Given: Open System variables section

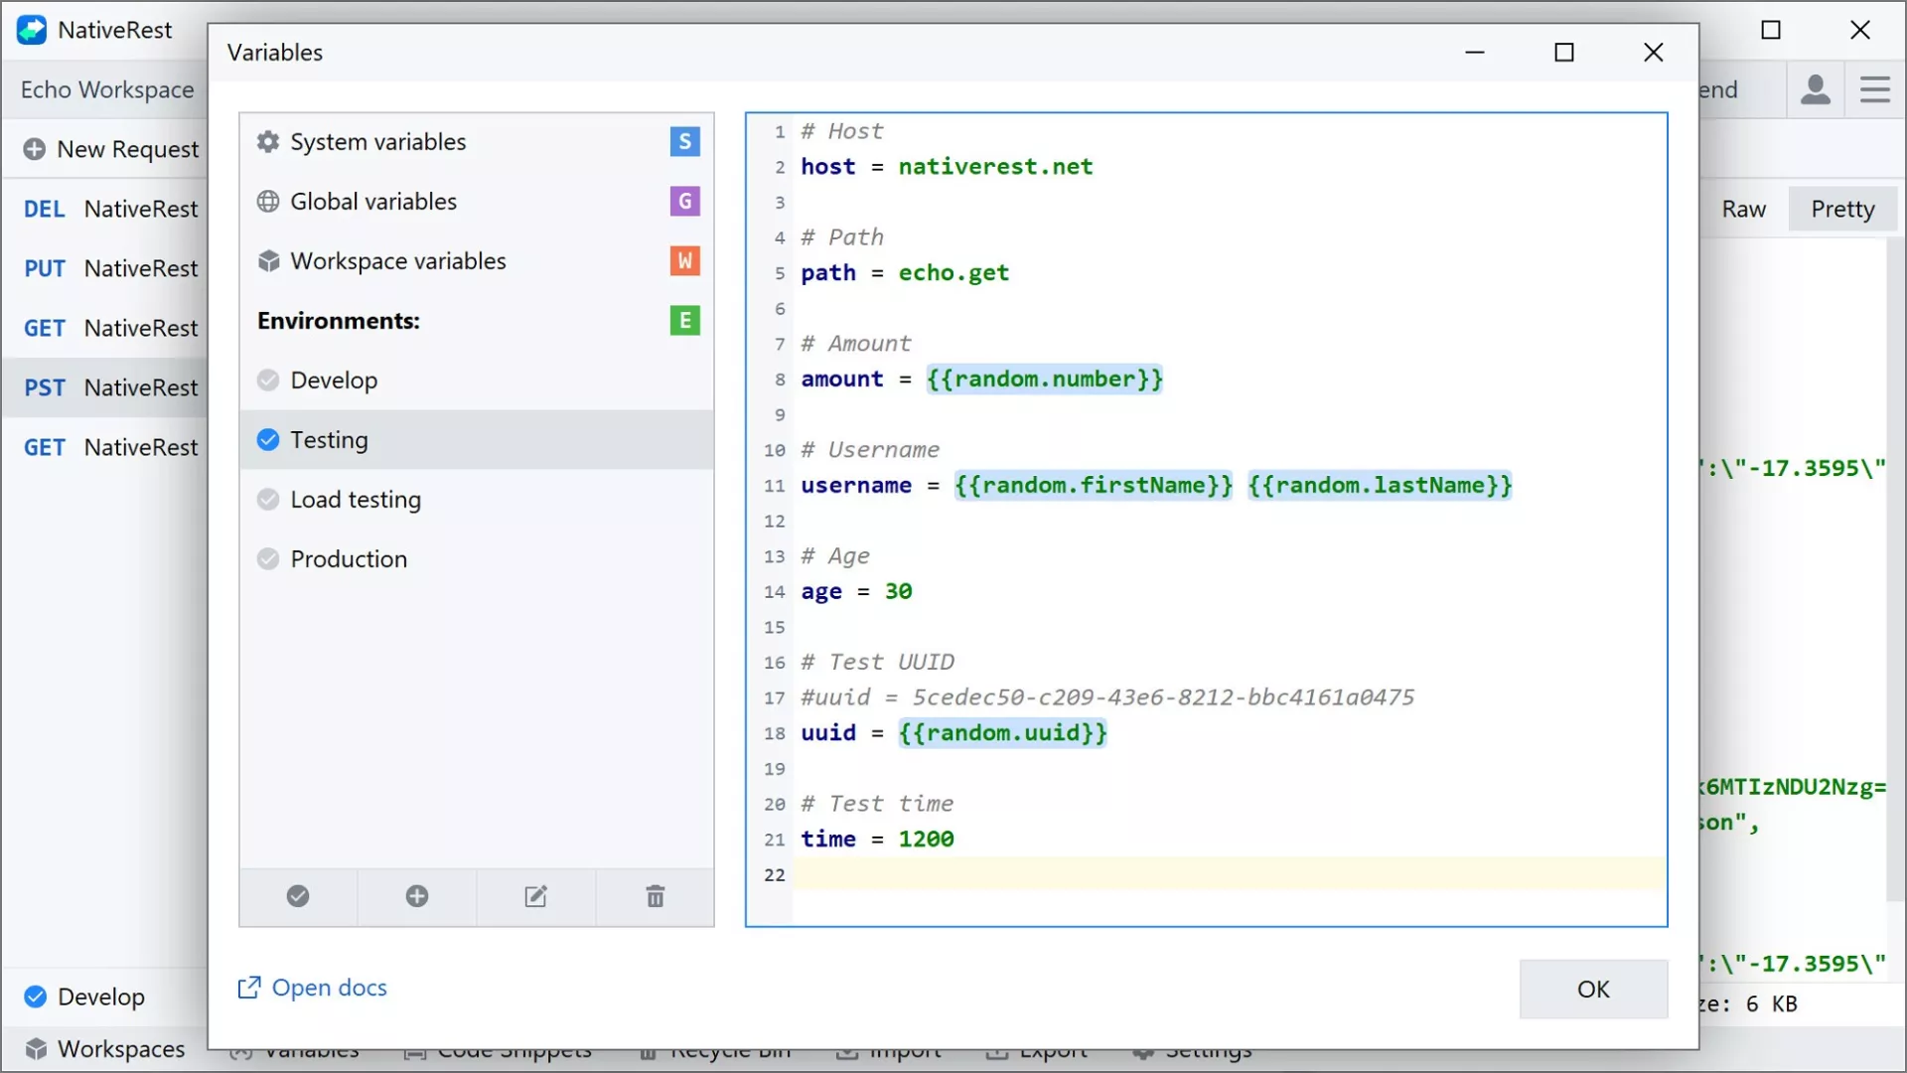Looking at the screenshot, I should pyautogui.click(x=377, y=142).
